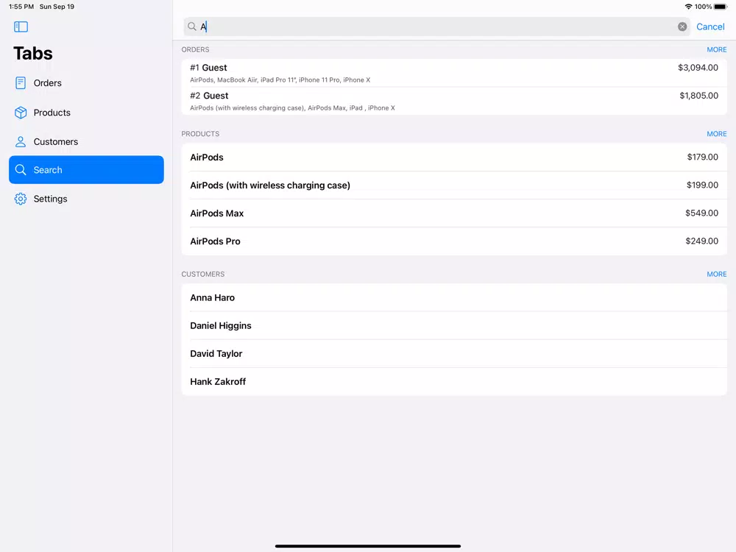This screenshot has width=736, height=552.
Task: Toggle the sidebar icon above Tabs
Action: click(x=21, y=26)
